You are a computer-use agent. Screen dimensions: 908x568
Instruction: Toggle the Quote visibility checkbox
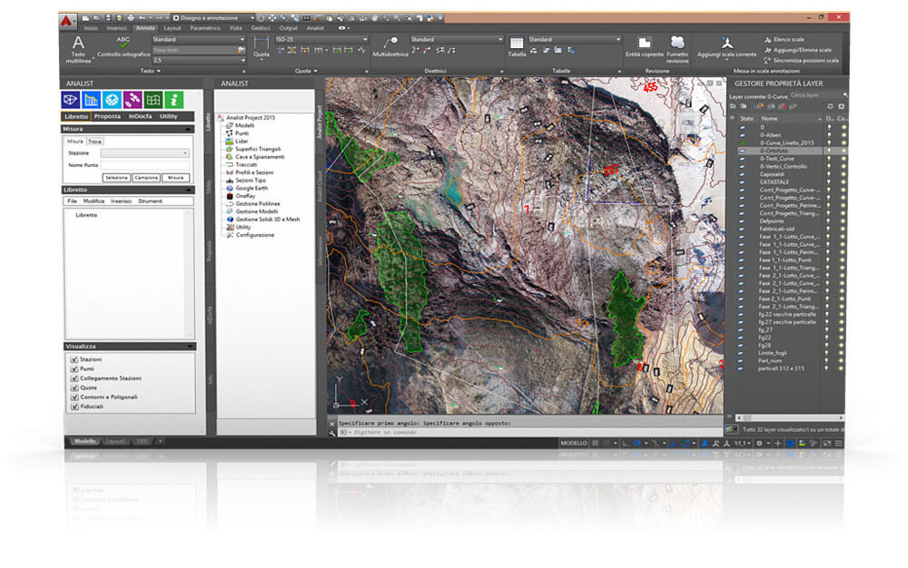[x=74, y=387]
